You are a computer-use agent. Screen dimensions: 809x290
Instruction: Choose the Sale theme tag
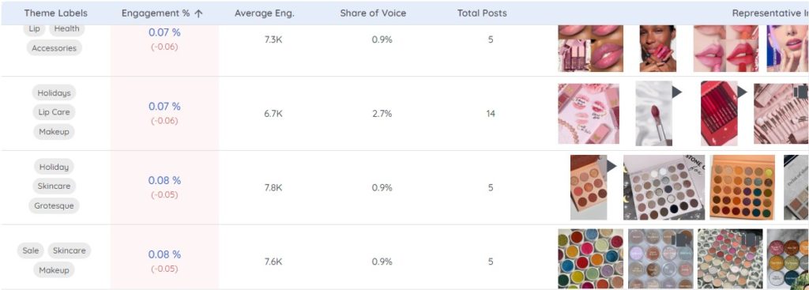[x=31, y=250]
